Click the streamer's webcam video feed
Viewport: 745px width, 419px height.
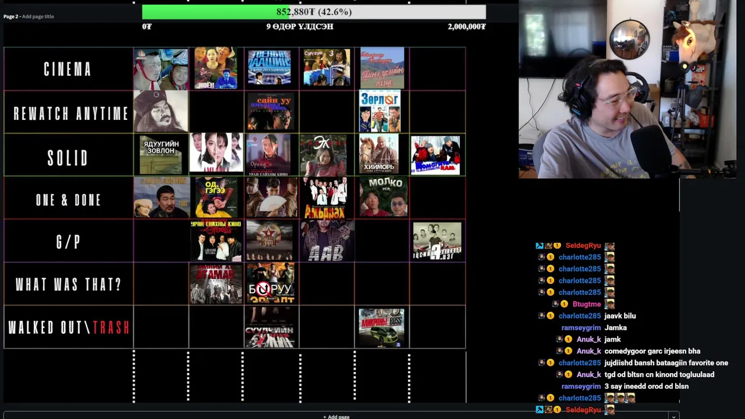[x=627, y=89]
